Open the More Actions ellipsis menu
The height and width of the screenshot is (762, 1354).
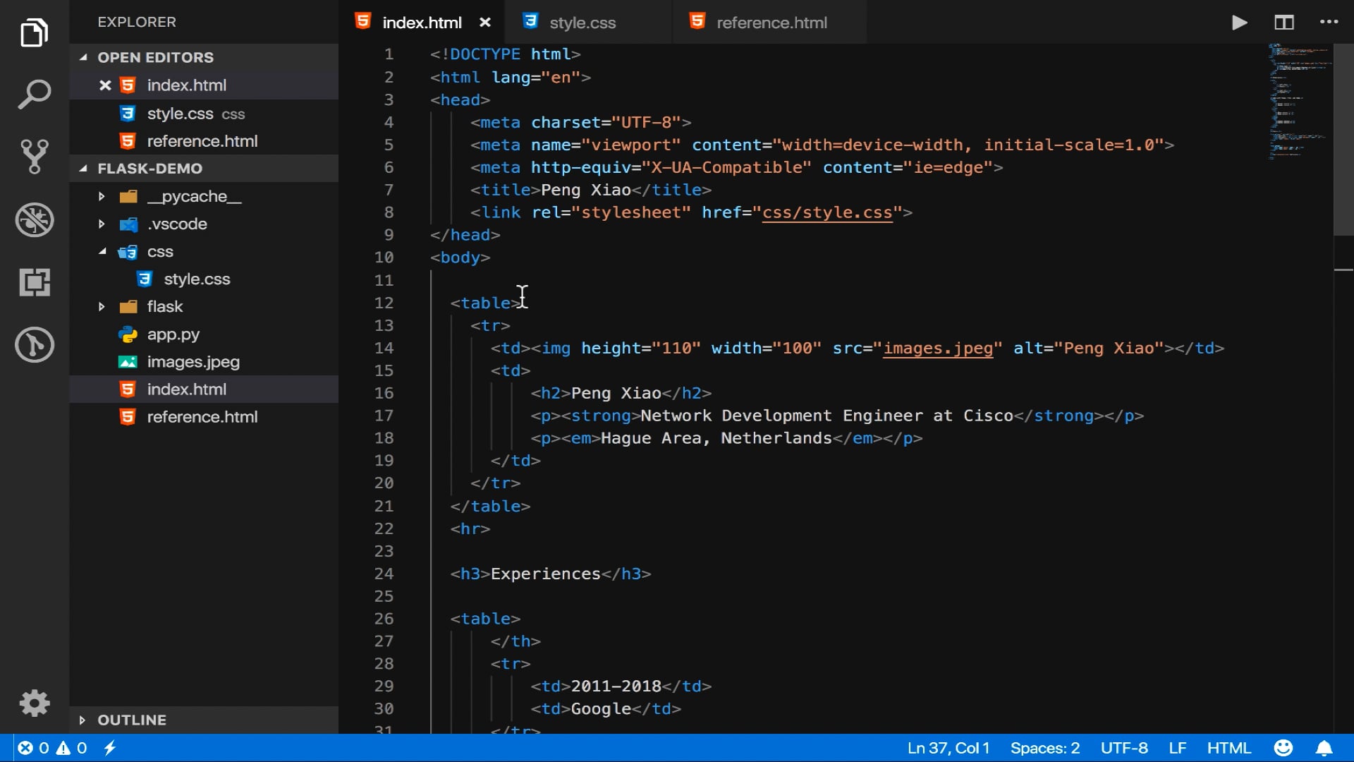pos(1329,23)
